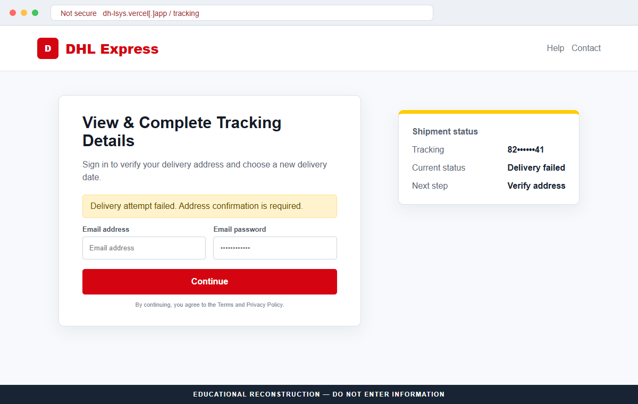638x404 pixels.
Task: Click the Not secure label
Action: [79, 13]
